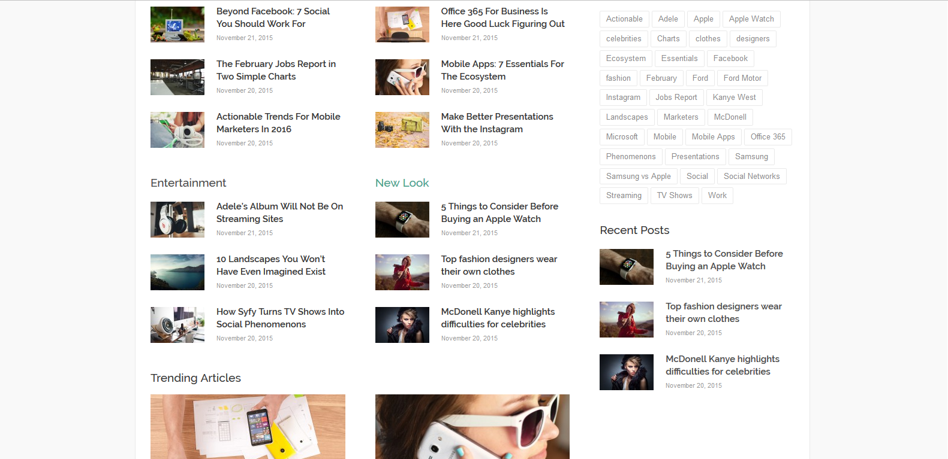Click the yellow bag Instagram presentations thumbnail
948x459 pixels.
coord(402,130)
